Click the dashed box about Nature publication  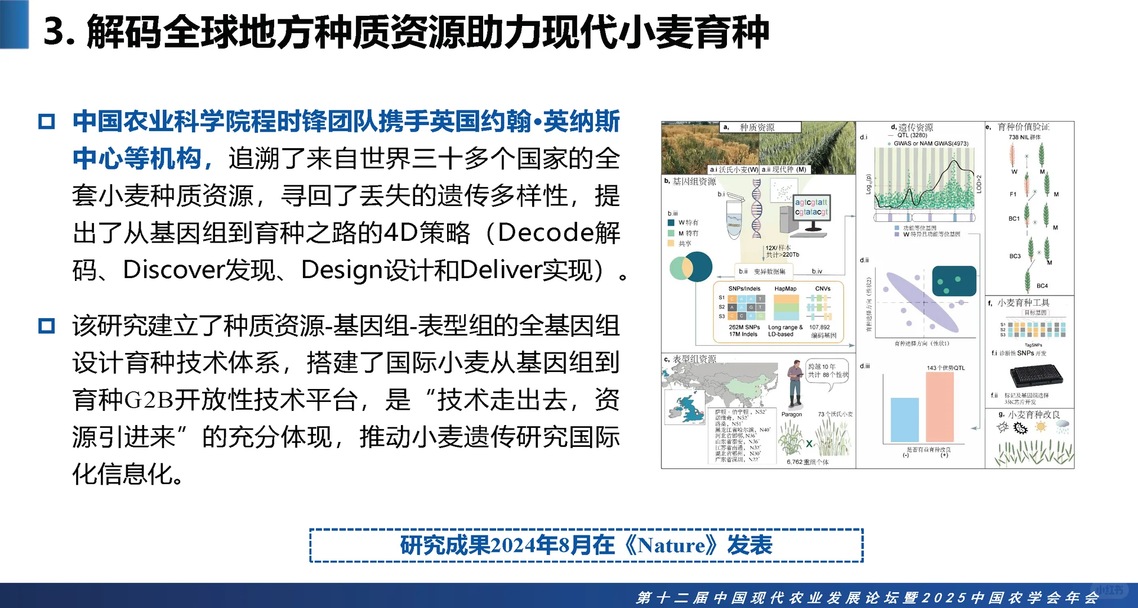click(586, 545)
